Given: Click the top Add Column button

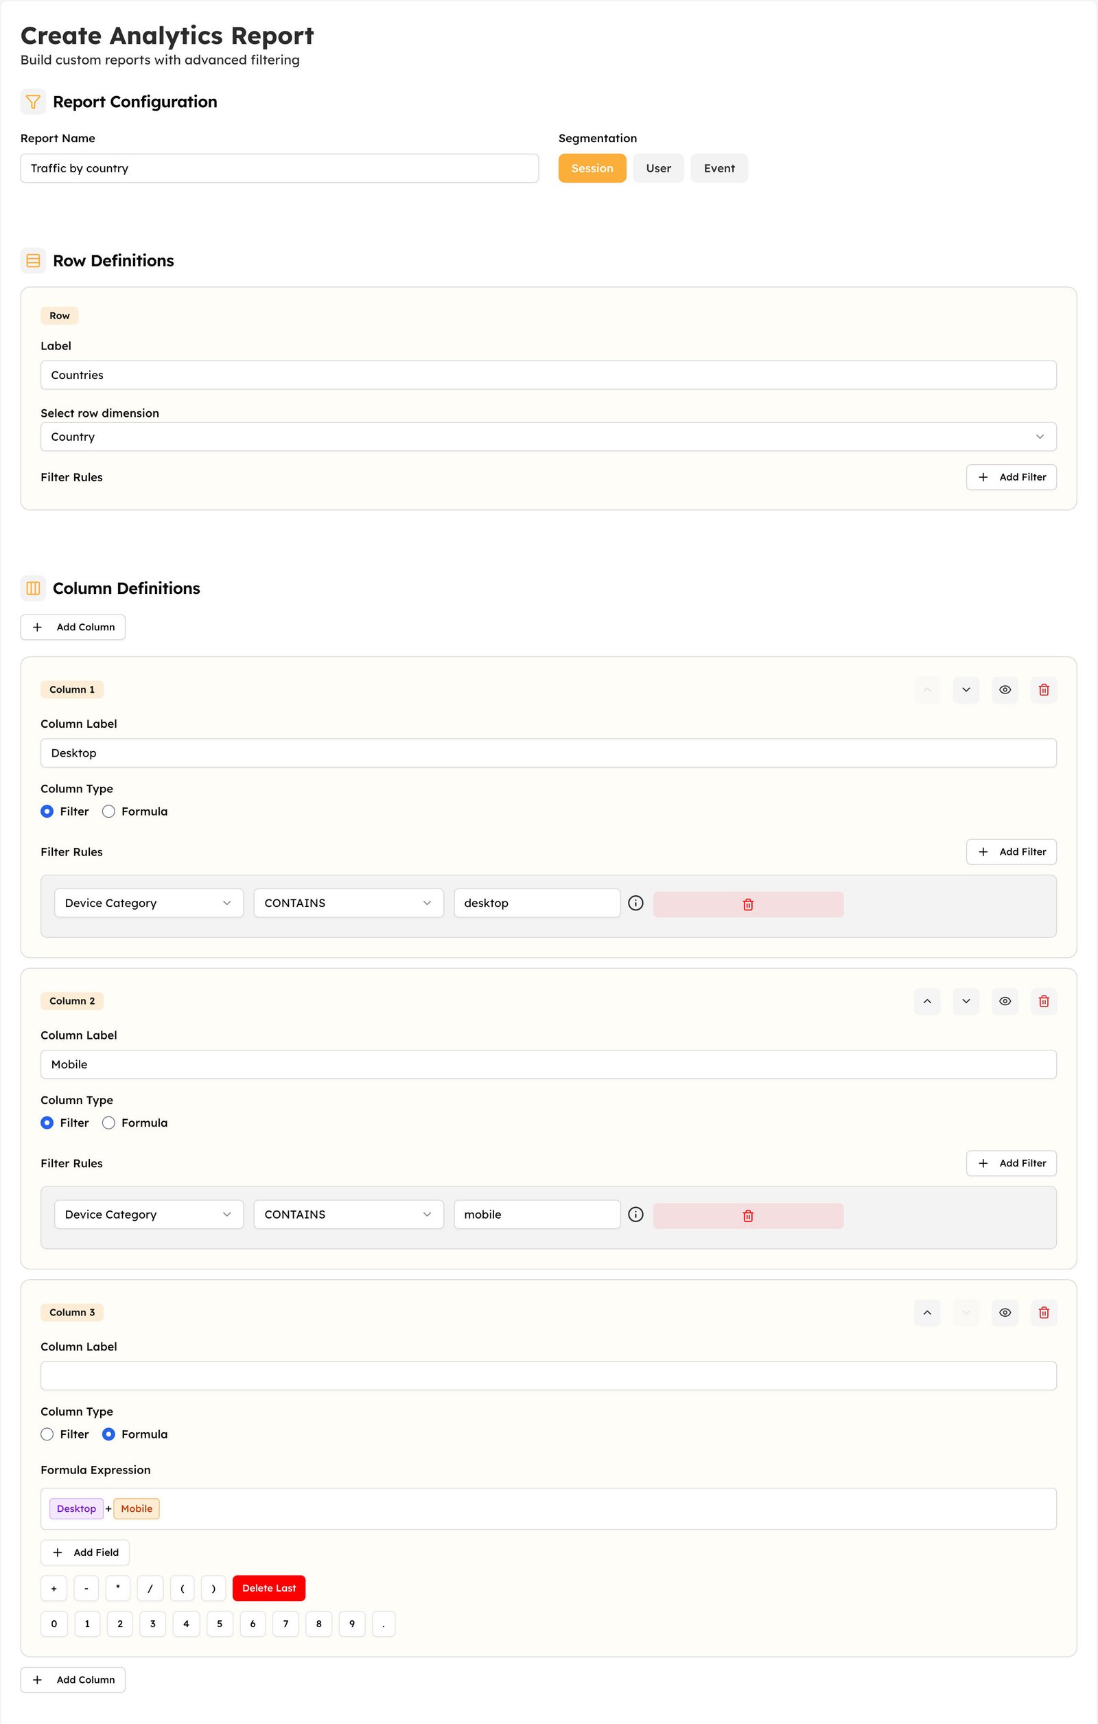Looking at the screenshot, I should pyautogui.click(x=73, y=627).
